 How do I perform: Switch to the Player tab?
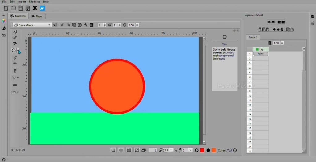37,16
